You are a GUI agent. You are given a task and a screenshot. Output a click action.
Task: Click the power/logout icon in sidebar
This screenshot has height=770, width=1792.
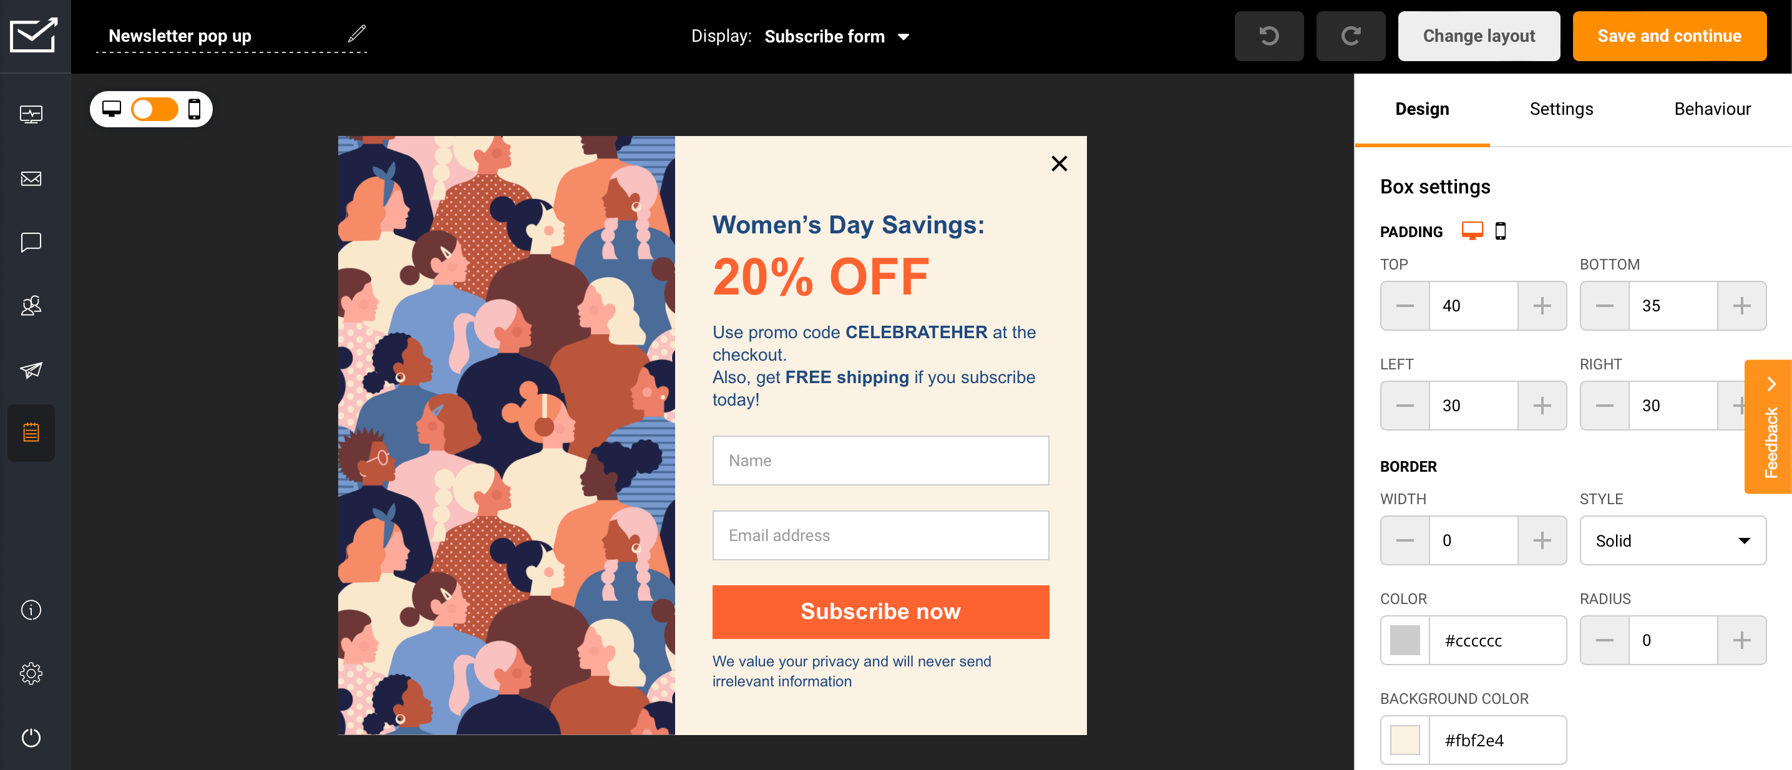pyautogui.click(x=31, y=737)
